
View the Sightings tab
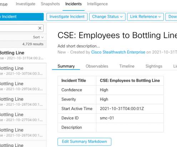[x=154, y=66]
